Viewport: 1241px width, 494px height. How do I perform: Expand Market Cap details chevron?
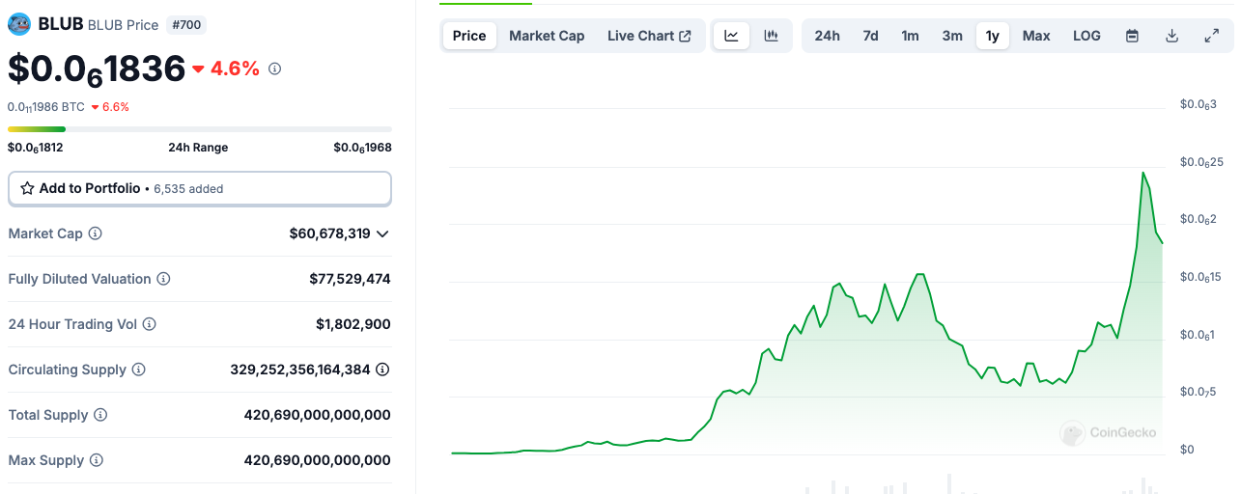point(382,233)
